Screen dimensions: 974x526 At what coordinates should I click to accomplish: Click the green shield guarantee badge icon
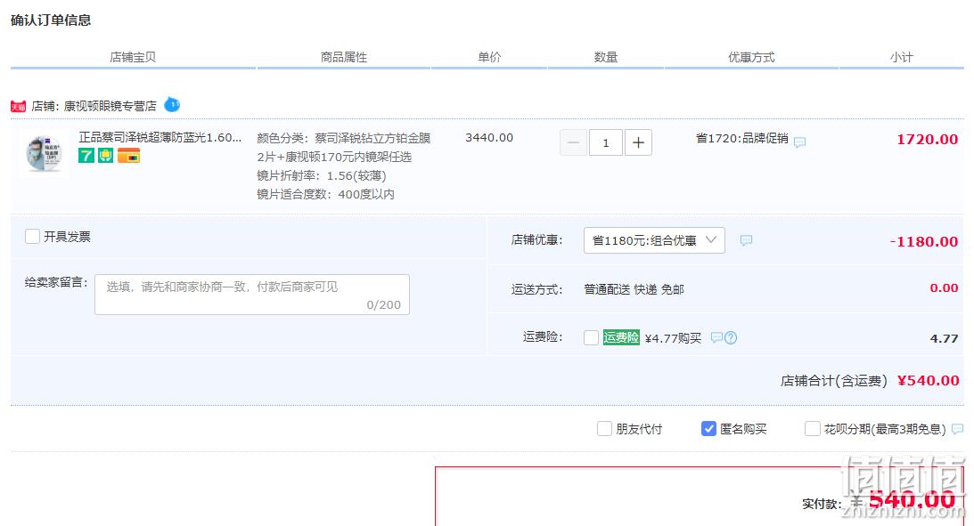(x=106, y=155)
